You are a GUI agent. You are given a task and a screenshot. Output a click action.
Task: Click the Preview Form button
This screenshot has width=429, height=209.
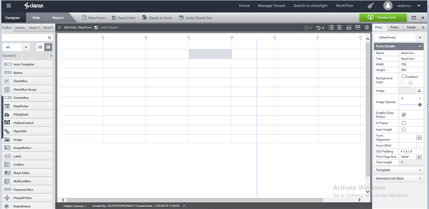(x=383, y=18)
